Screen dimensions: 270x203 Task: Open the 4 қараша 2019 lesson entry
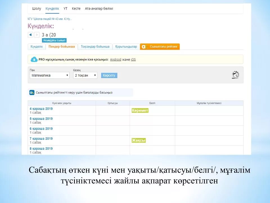coord(41,109)
